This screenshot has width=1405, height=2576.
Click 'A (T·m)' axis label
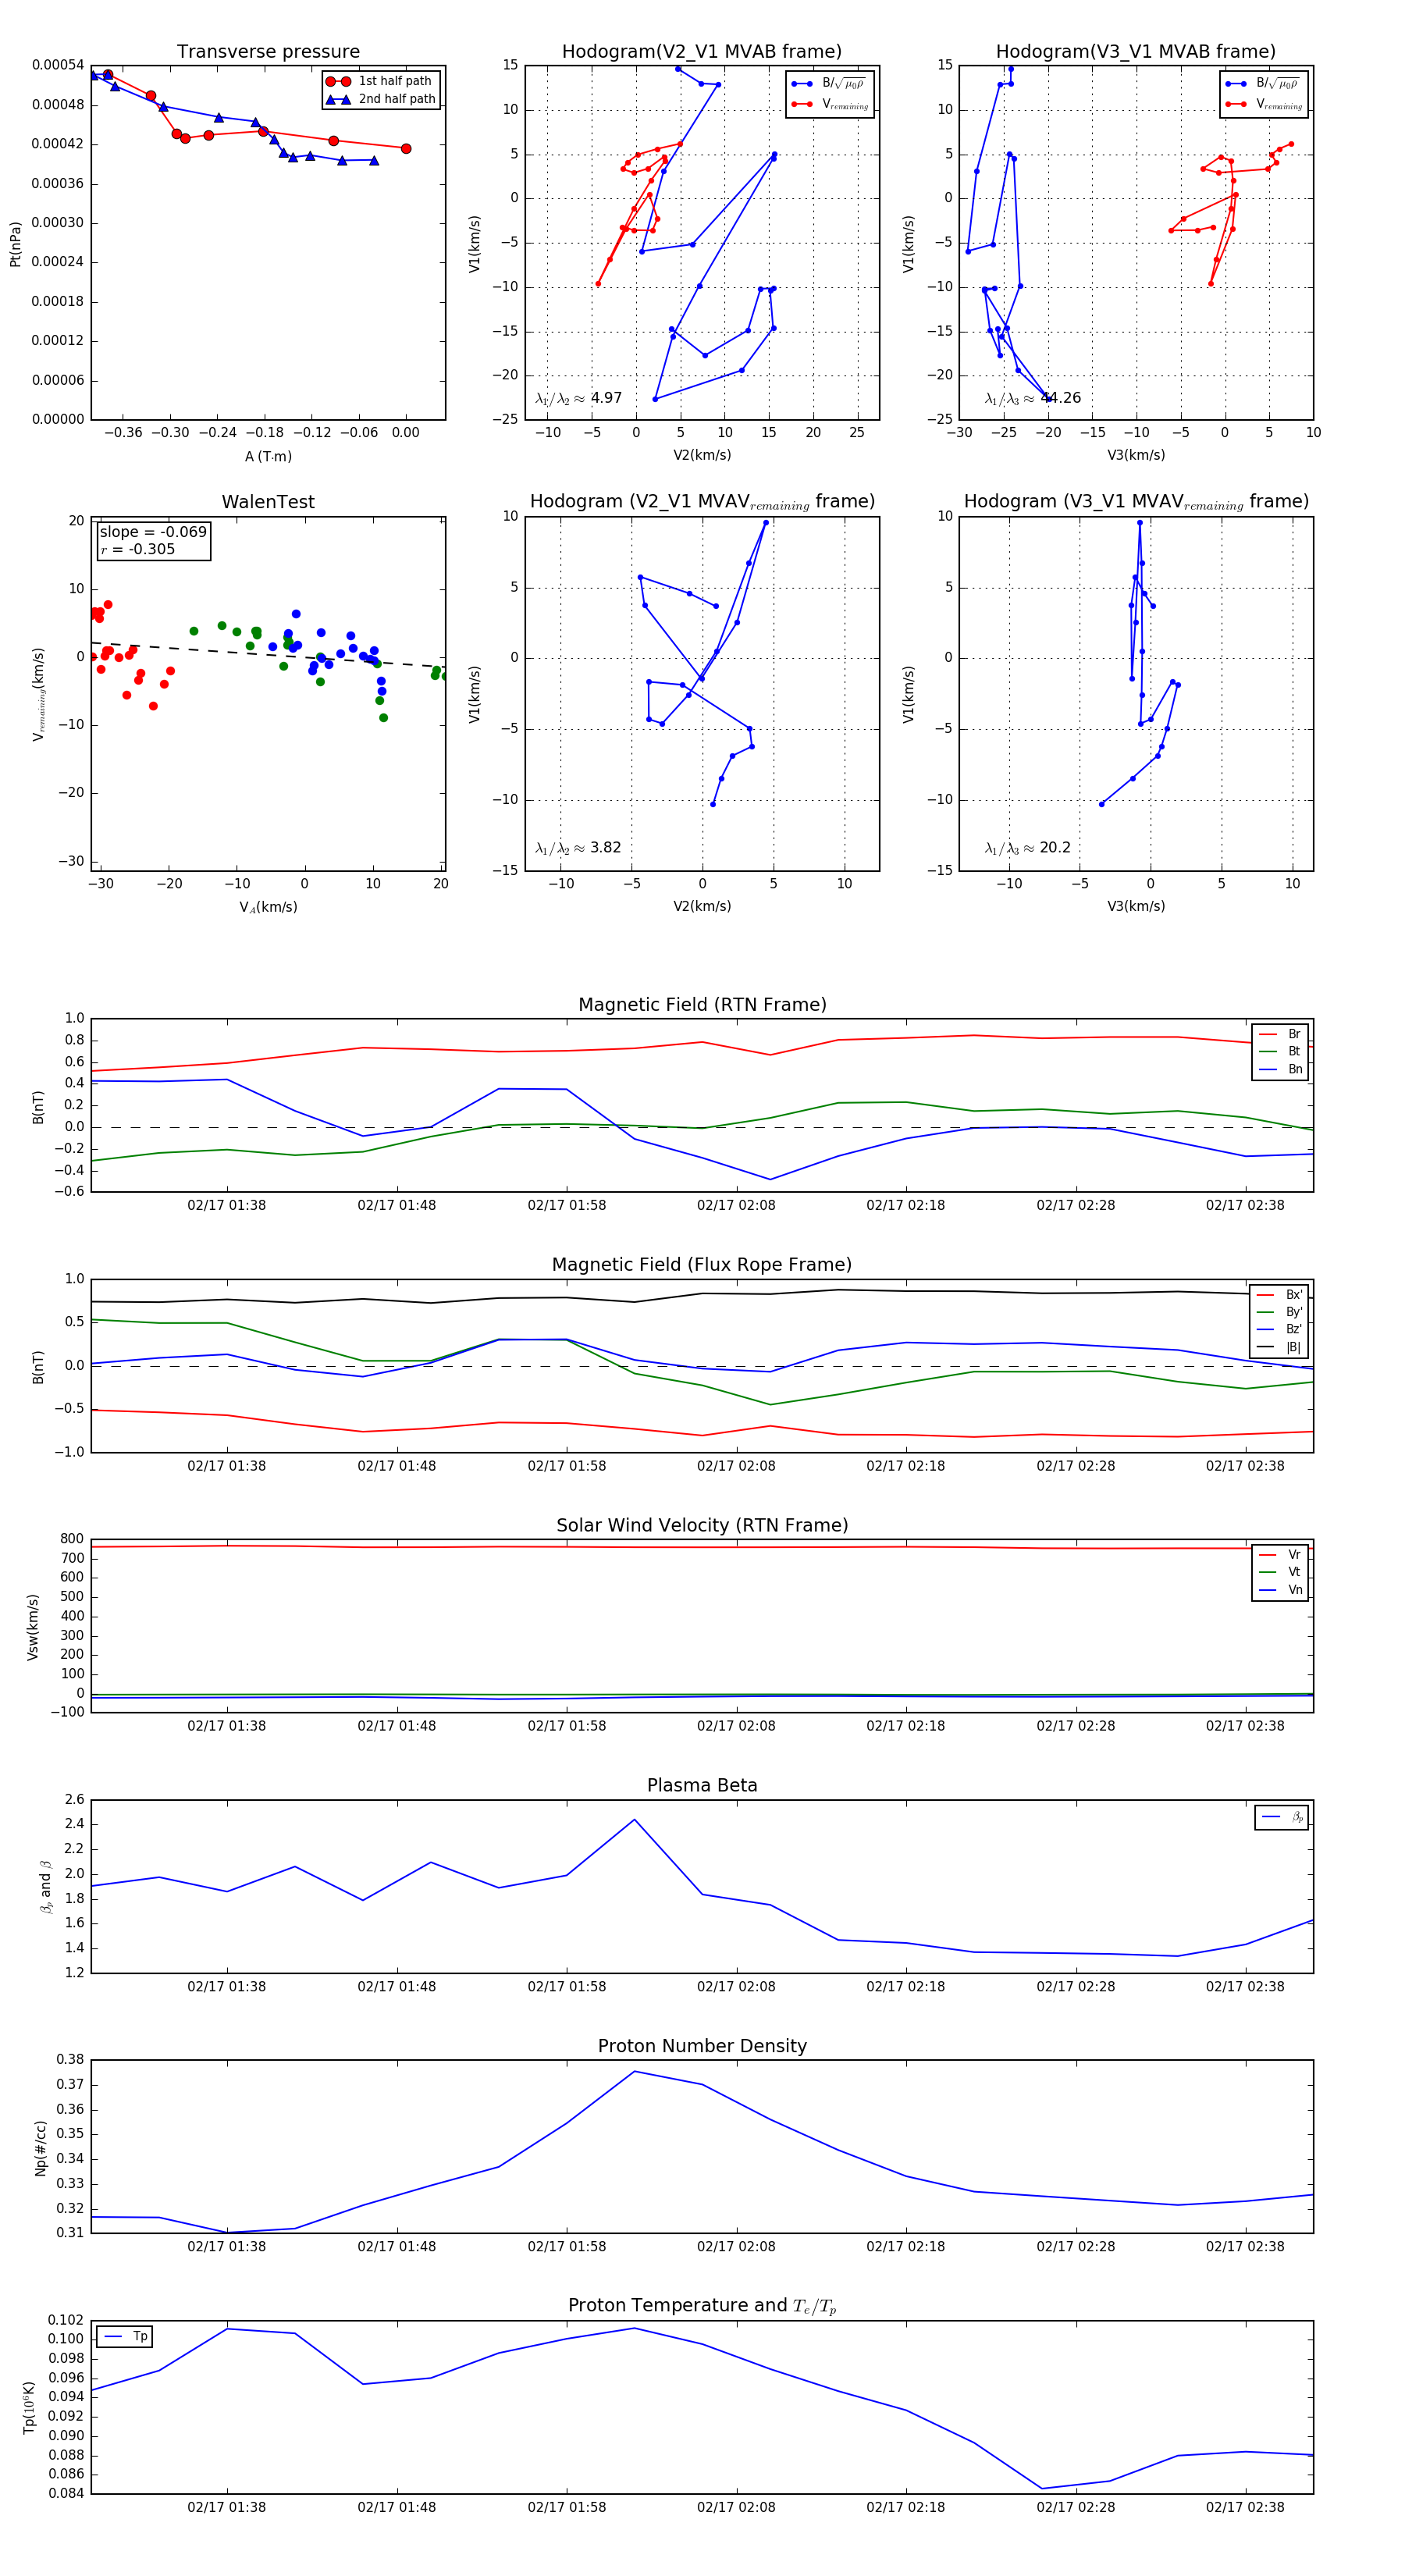(268, 457)
